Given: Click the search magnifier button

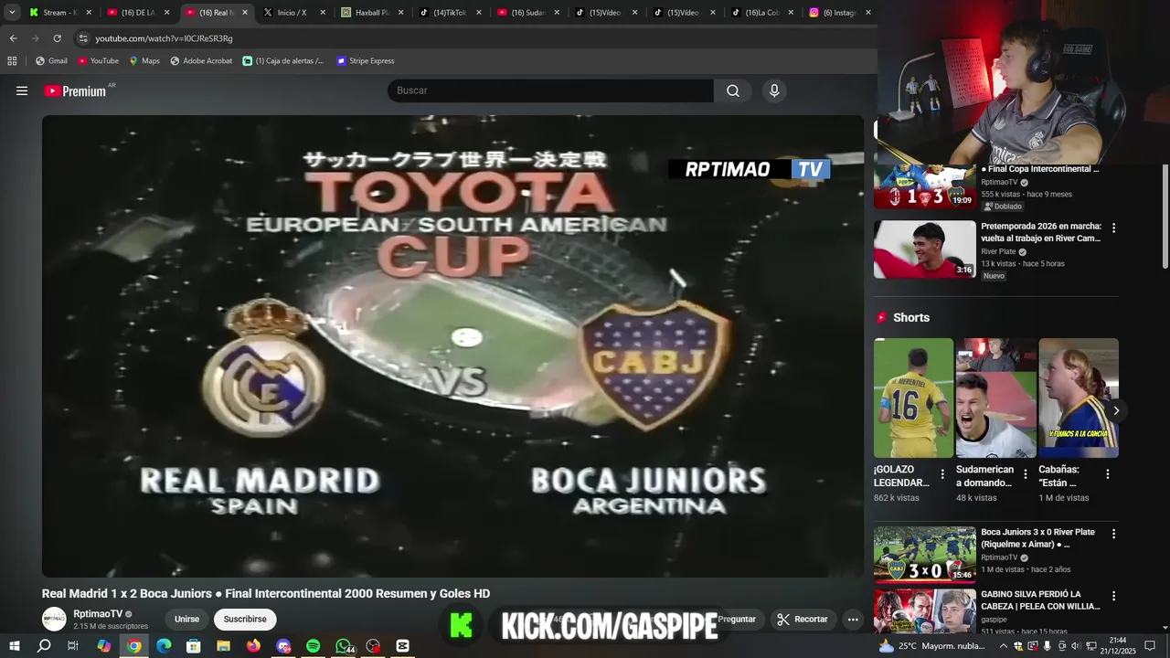Looking at the screenshot, I should [733, 90].
